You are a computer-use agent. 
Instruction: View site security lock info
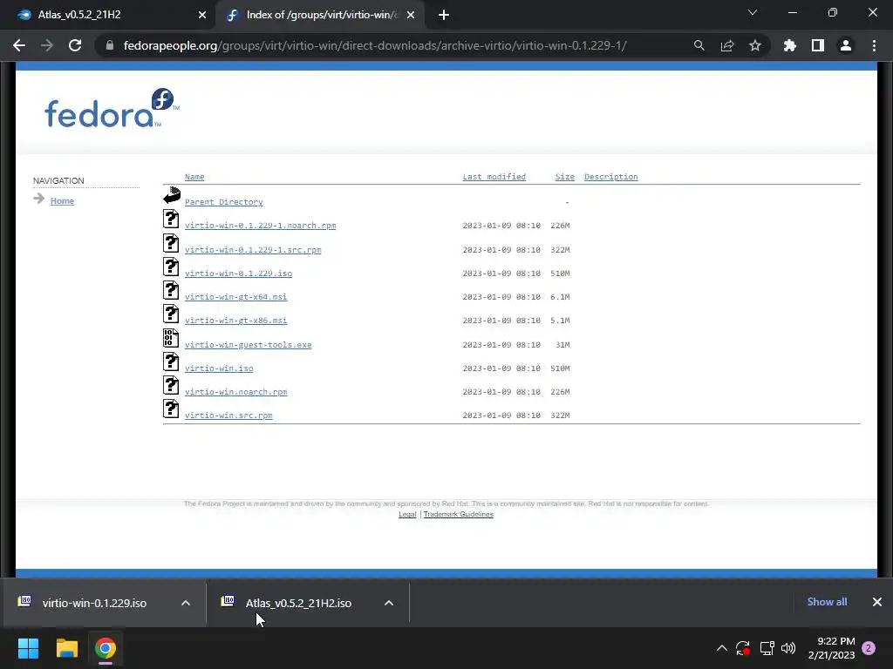coord(110,45)
